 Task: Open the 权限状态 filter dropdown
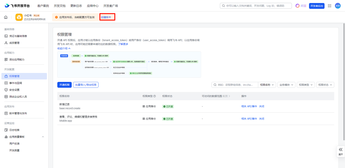tap(325, 85)
